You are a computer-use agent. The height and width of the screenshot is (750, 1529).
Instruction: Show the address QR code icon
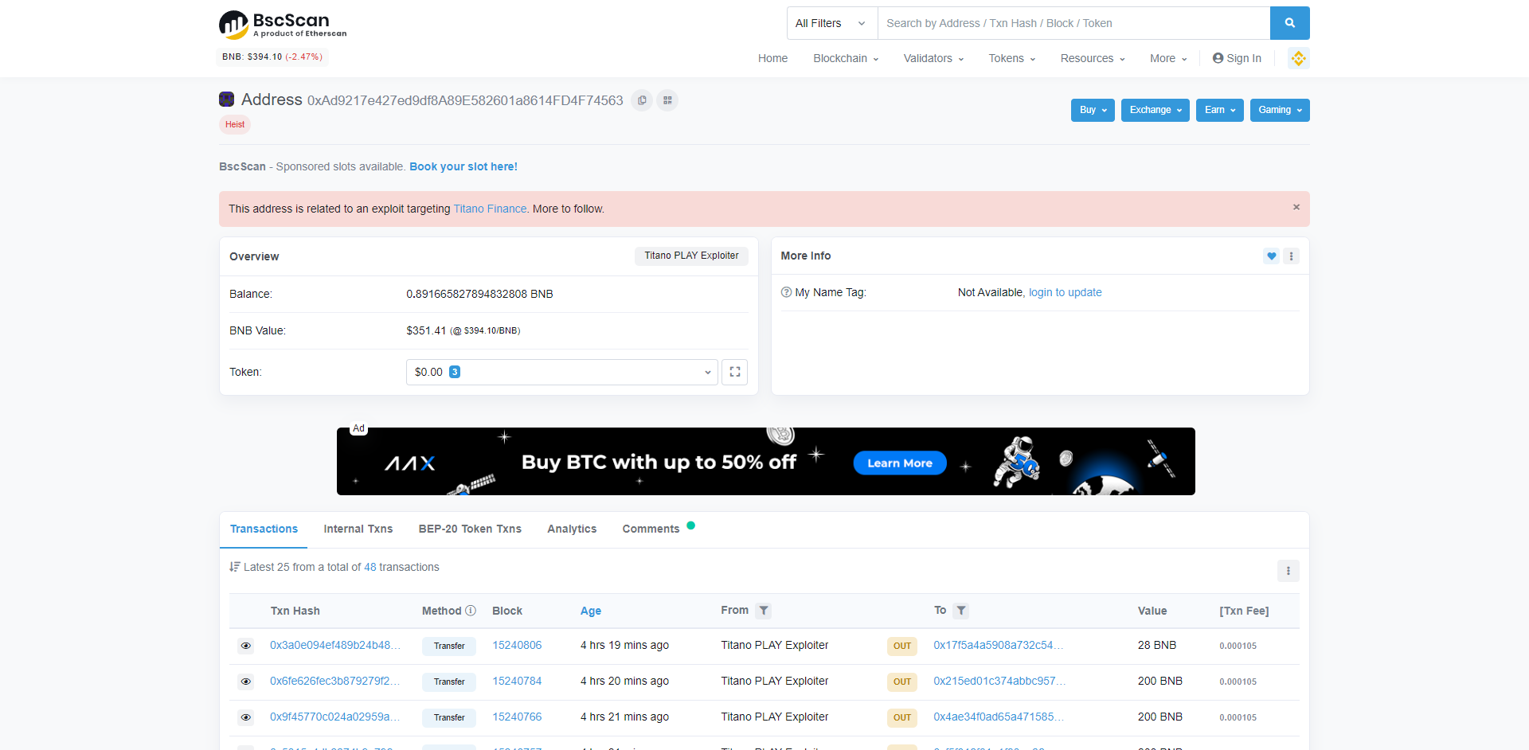pos(667,100)
